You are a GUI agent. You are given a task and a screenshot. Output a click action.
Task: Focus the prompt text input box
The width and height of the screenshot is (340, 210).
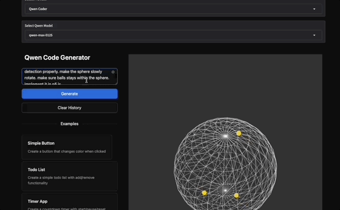69,76
